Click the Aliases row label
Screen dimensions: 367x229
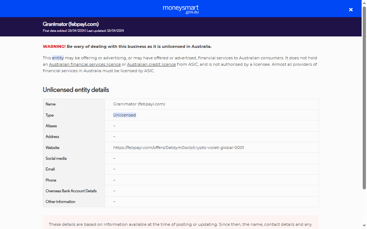pyautogui.click(x=51, y=126)
